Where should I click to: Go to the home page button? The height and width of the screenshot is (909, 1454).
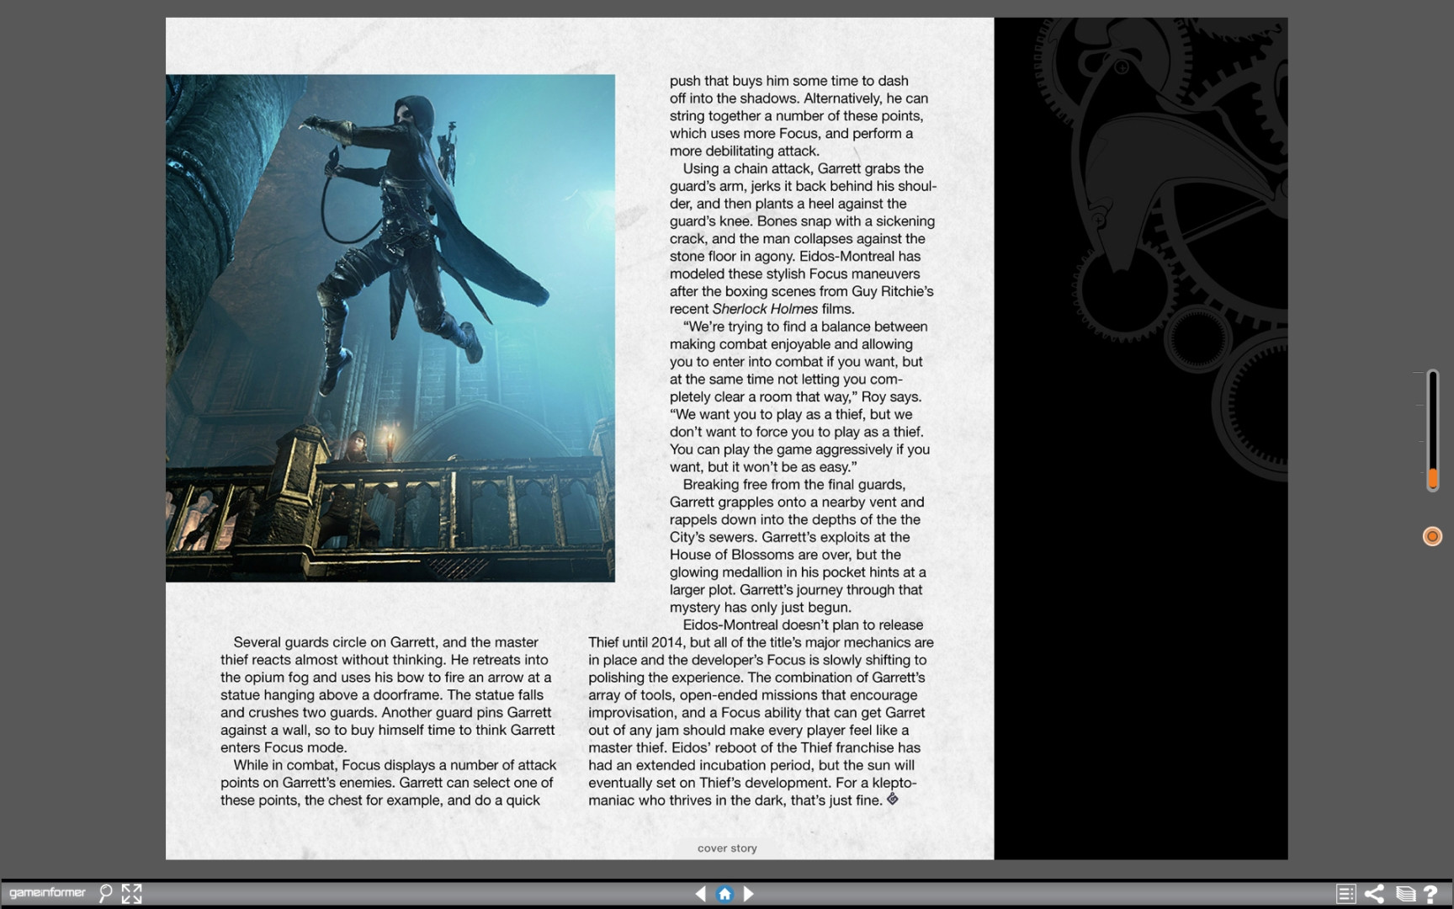coord(724,894)
